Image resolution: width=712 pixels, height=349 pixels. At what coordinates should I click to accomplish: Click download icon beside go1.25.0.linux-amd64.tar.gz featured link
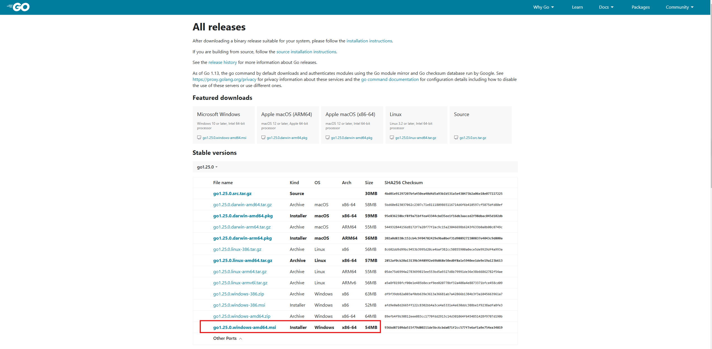(x=392, y=138)
